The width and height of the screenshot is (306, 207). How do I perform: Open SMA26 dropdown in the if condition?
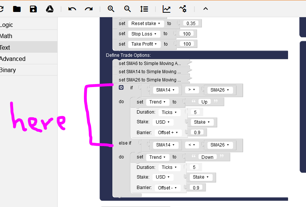click(x=220, y=90)
